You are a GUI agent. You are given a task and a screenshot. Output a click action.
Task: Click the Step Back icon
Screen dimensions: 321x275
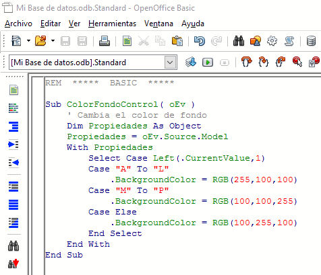click(x=281, y=62)
